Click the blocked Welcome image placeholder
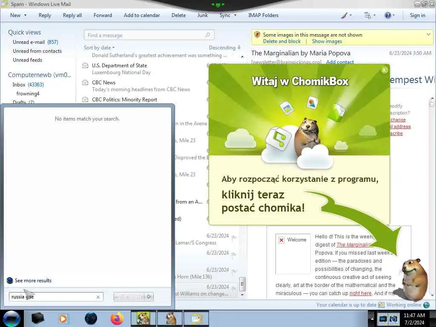The width and height of the screenshot is (436, 327). tap(293, 254)
